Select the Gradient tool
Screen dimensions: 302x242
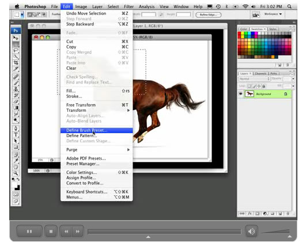pyautogui.click(x=16, y=107)
